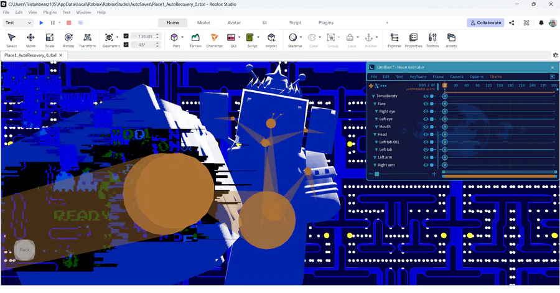
Task: Toggle visibility of the Face track
Action: [x=426, y=104]
